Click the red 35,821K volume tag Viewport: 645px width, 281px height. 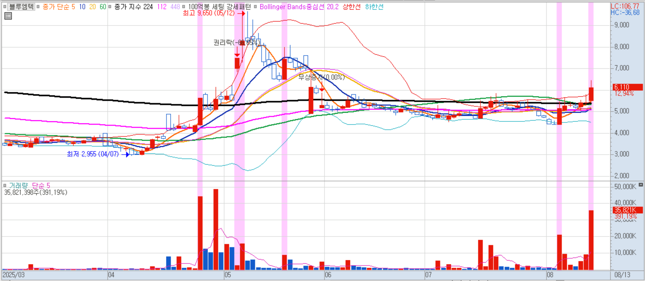[x=628, y=210]
